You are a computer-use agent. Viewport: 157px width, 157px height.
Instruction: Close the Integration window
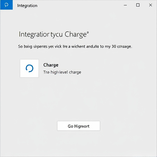(151, 5)
